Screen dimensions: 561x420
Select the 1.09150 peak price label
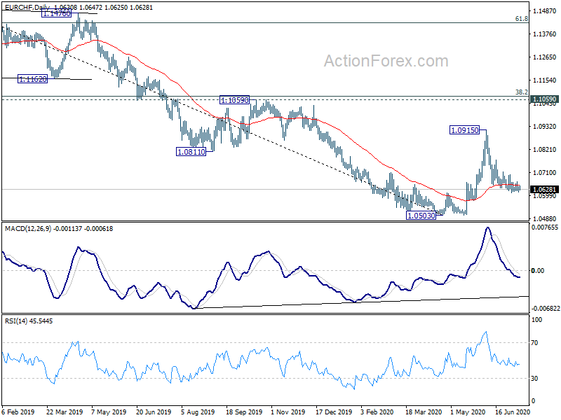(x=464, y=130)
